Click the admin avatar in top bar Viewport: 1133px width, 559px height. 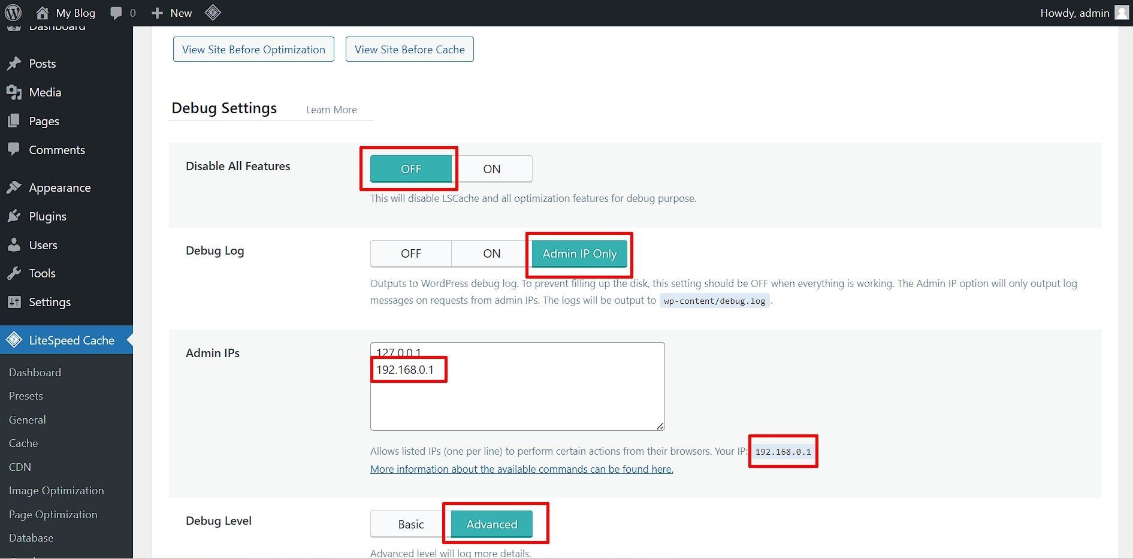pos(1122,13)
